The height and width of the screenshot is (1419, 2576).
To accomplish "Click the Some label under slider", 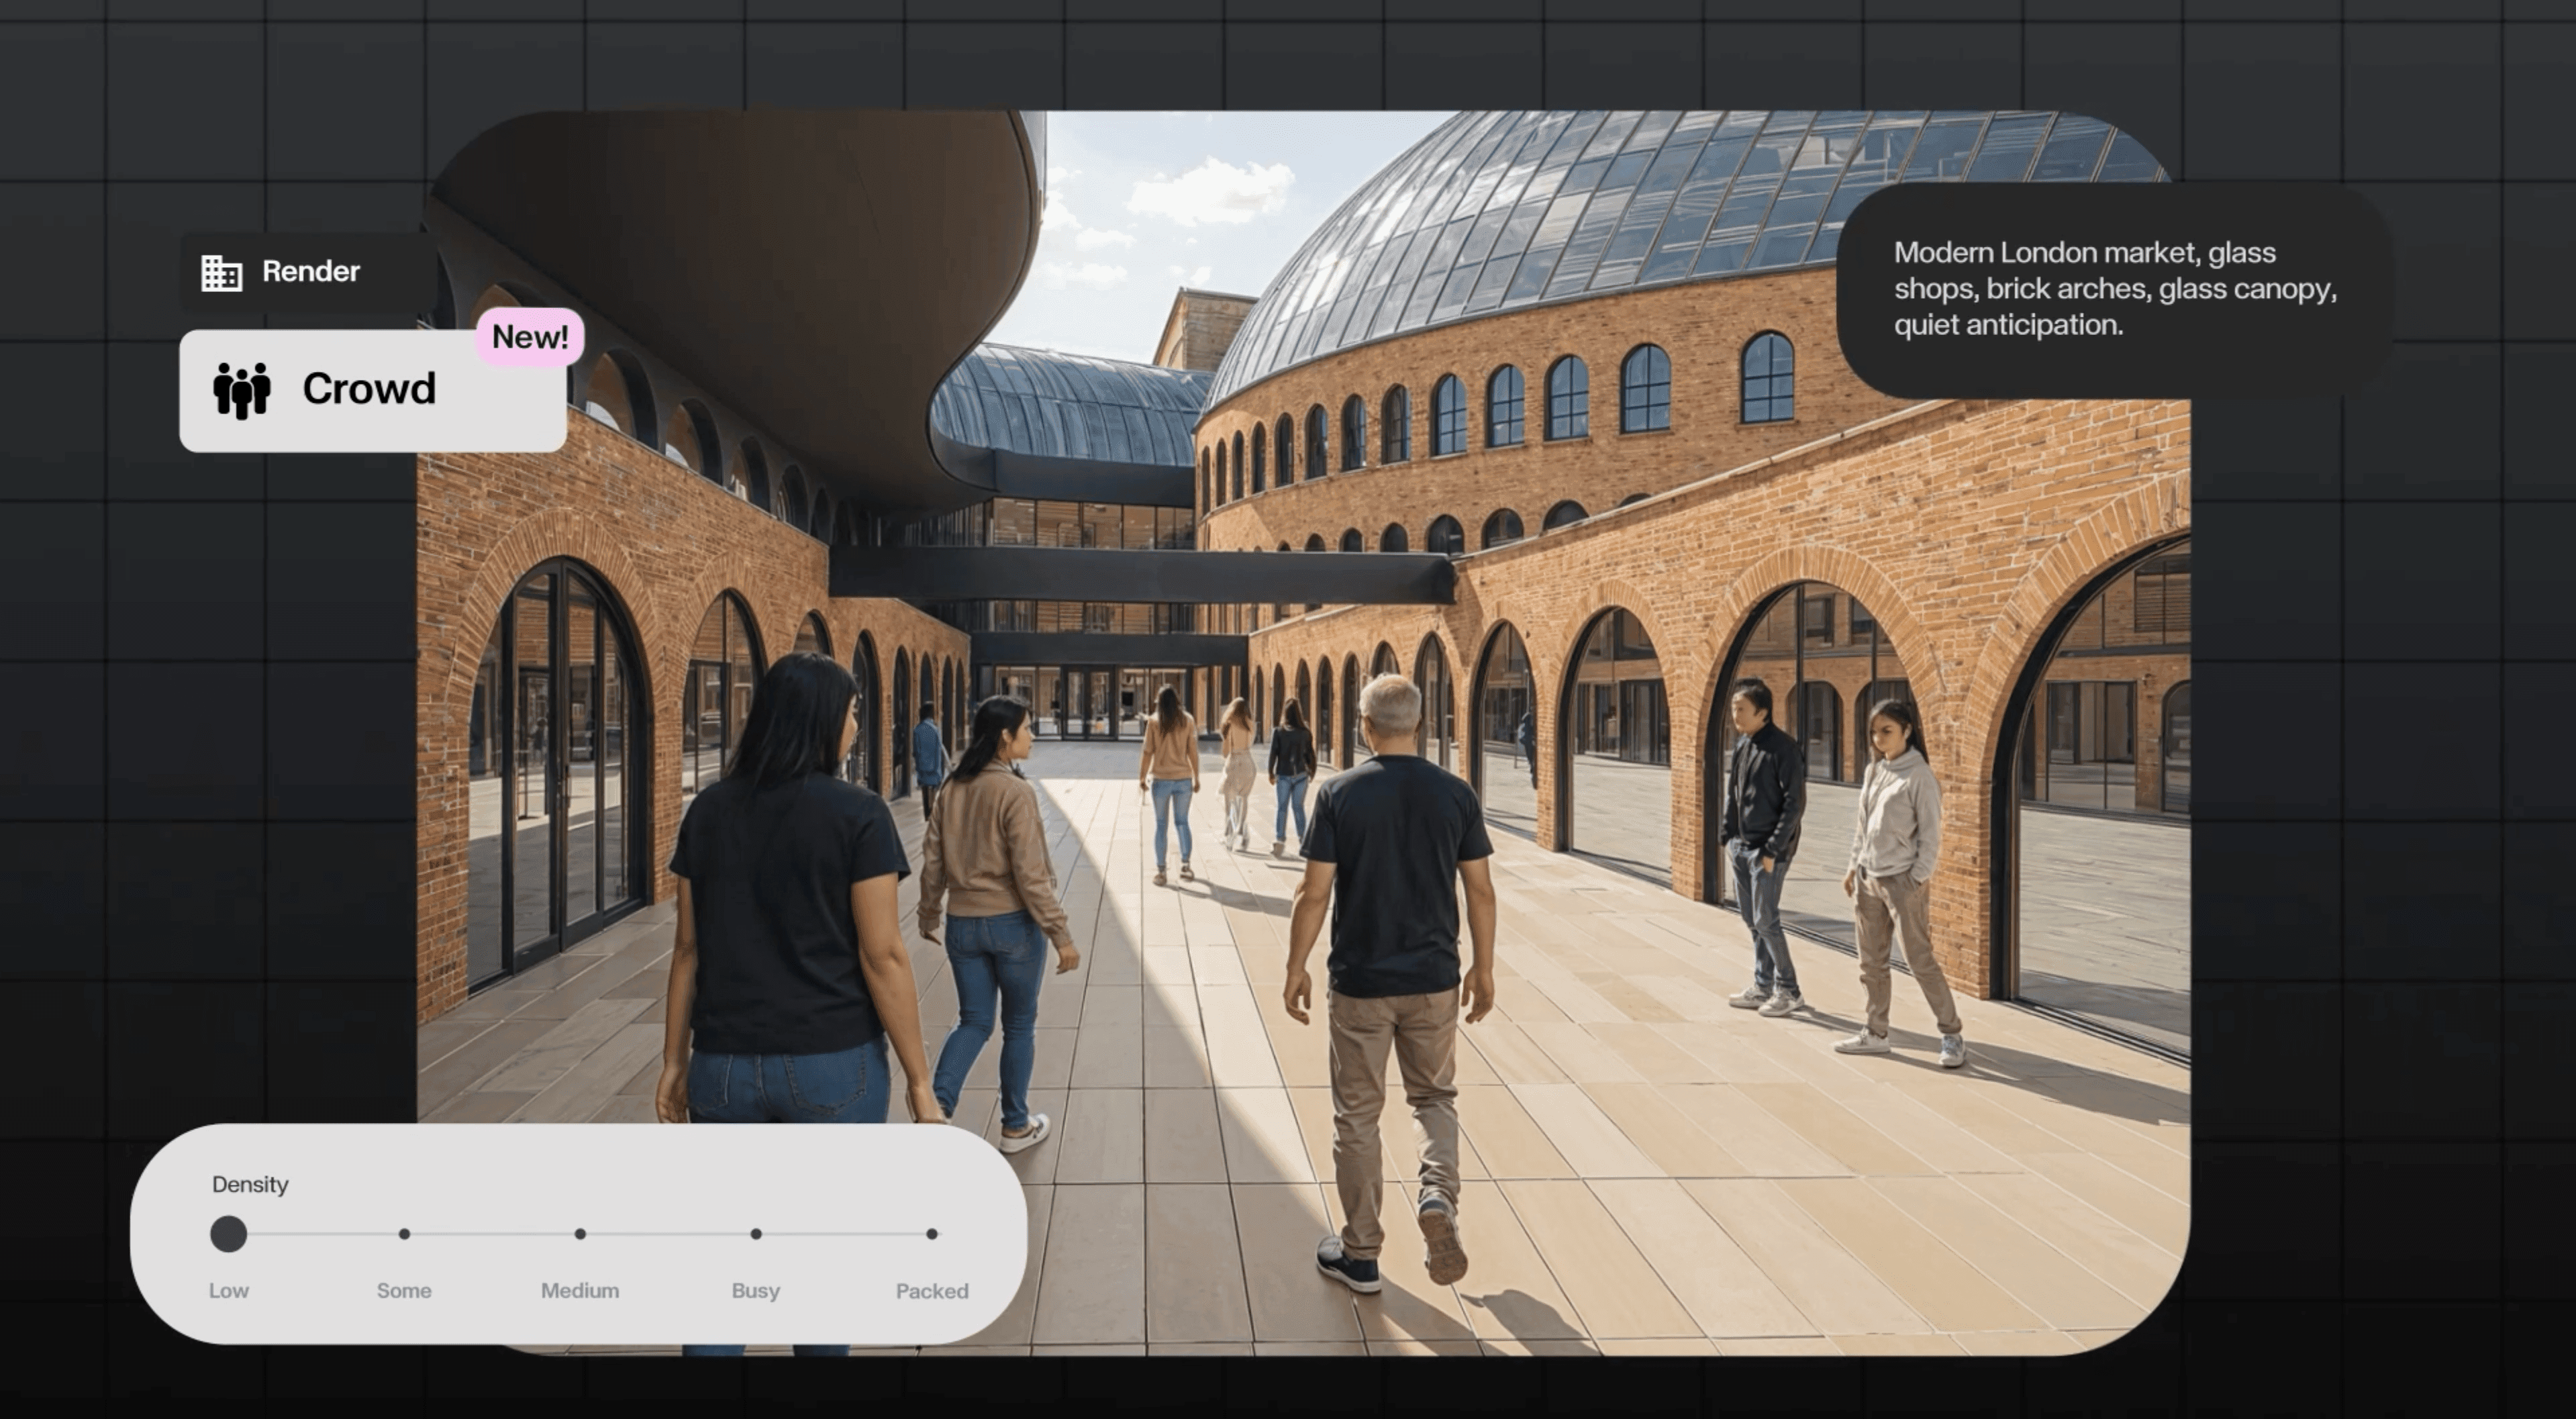I will 404,1291.
